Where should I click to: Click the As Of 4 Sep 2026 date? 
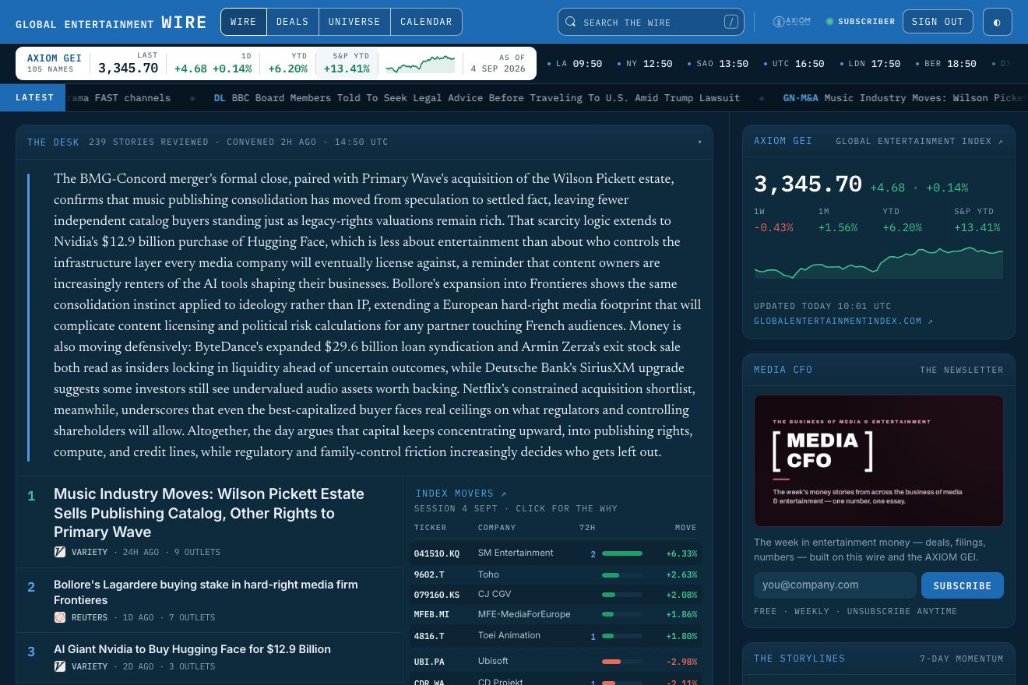[x=498, y=63]
